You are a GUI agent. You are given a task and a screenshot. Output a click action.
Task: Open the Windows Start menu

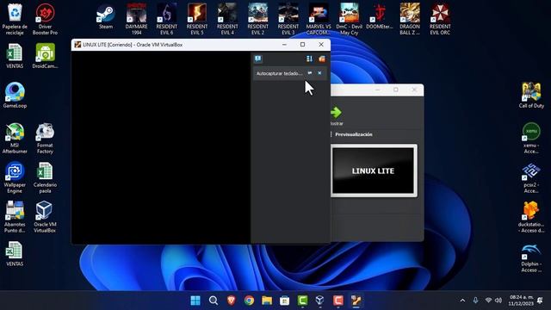click(195, 301)
